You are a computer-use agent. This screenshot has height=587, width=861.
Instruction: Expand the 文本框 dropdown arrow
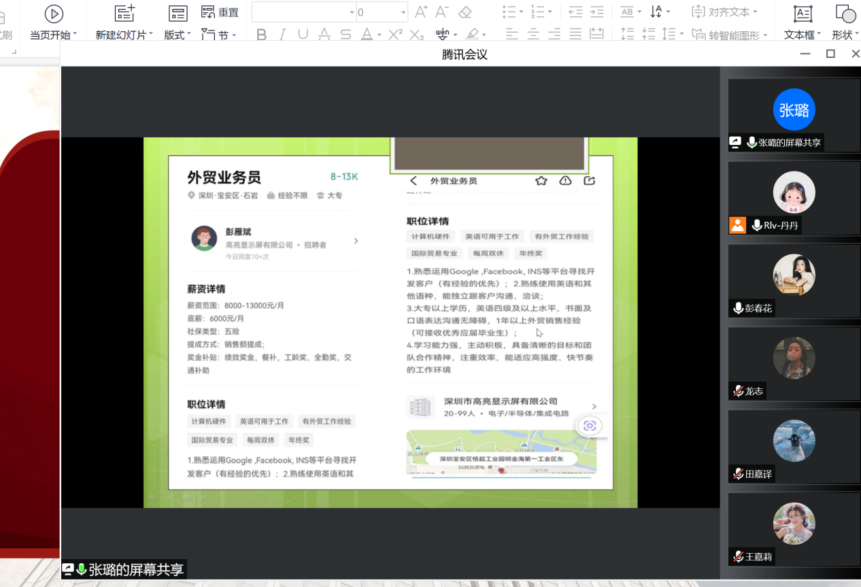[819, 35]
